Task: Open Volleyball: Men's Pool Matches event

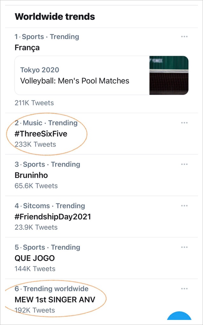Action: click(75, 81)
